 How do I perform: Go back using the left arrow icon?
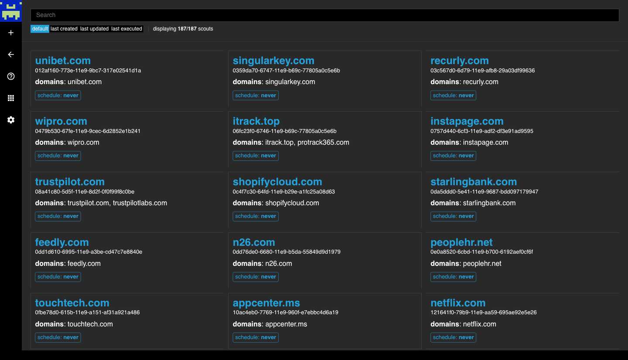[x=11, y=54]
